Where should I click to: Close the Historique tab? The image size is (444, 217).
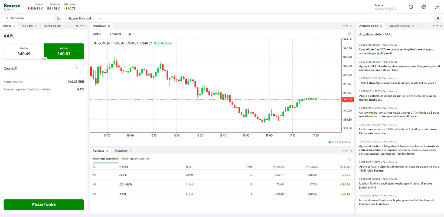(131, 151)
